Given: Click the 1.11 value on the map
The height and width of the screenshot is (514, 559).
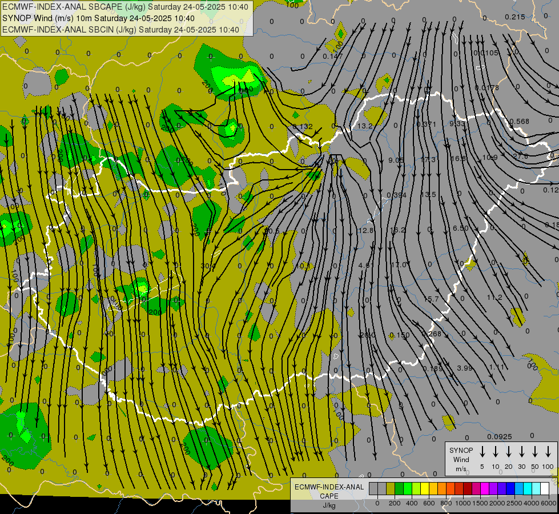Looking at the screenshot, I should (497, 367).
